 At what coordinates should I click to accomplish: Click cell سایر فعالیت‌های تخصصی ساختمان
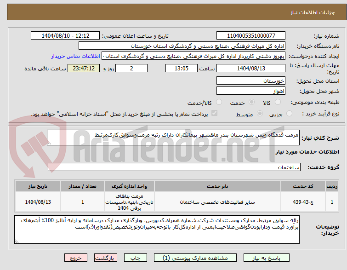point(217,202)
